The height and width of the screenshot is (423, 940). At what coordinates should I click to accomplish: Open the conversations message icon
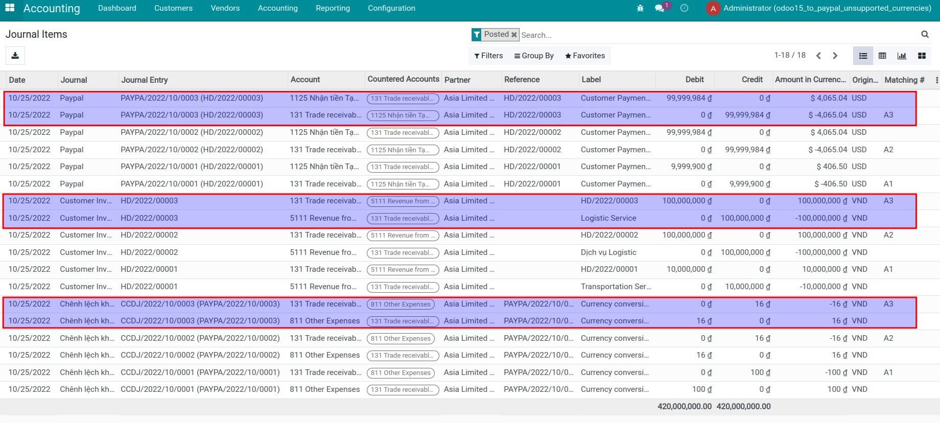coord(660,8)
